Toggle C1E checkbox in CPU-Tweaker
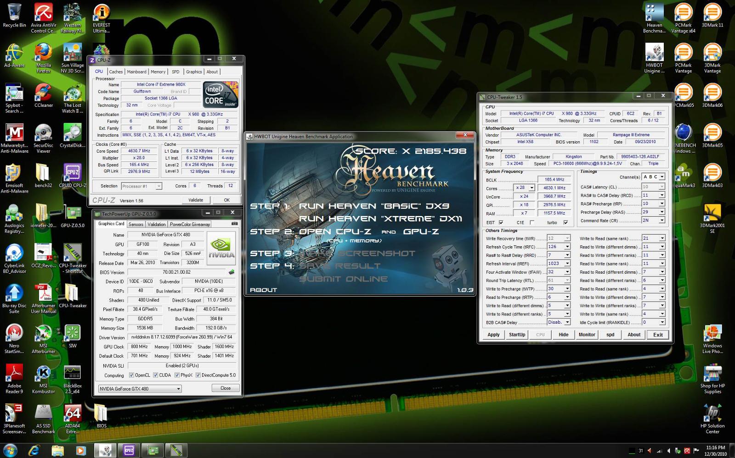This screenshot has height=458, width=735. coord(532,222)
